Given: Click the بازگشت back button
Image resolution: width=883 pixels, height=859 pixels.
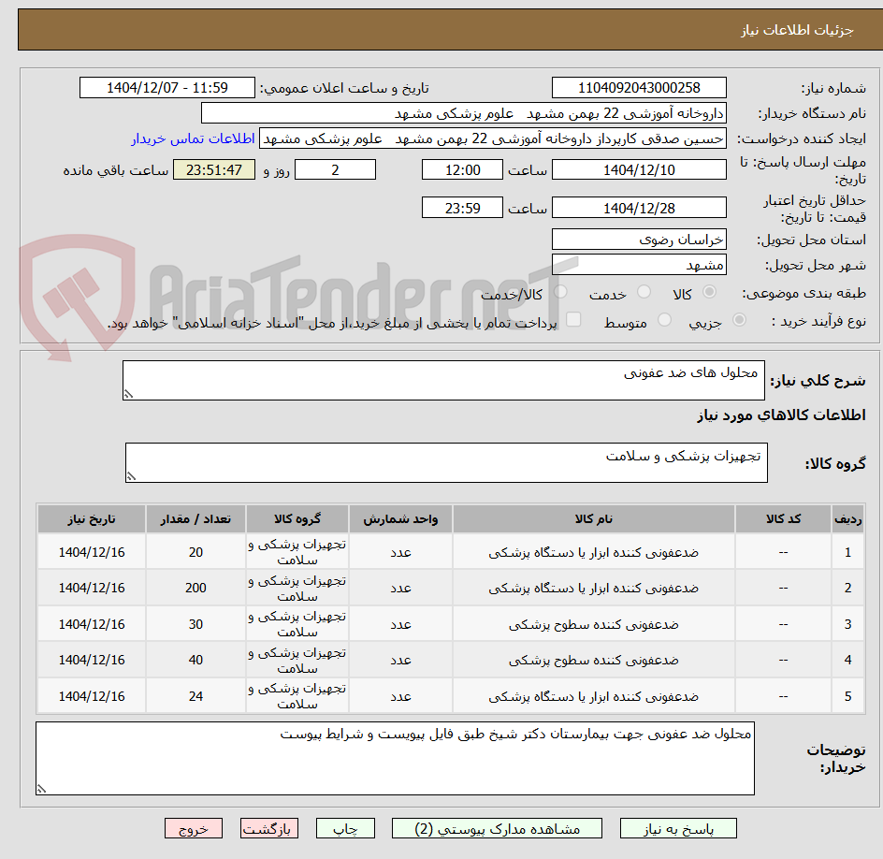Looking at the screenshot, I should pyautogui.click(x=269, y=828).
